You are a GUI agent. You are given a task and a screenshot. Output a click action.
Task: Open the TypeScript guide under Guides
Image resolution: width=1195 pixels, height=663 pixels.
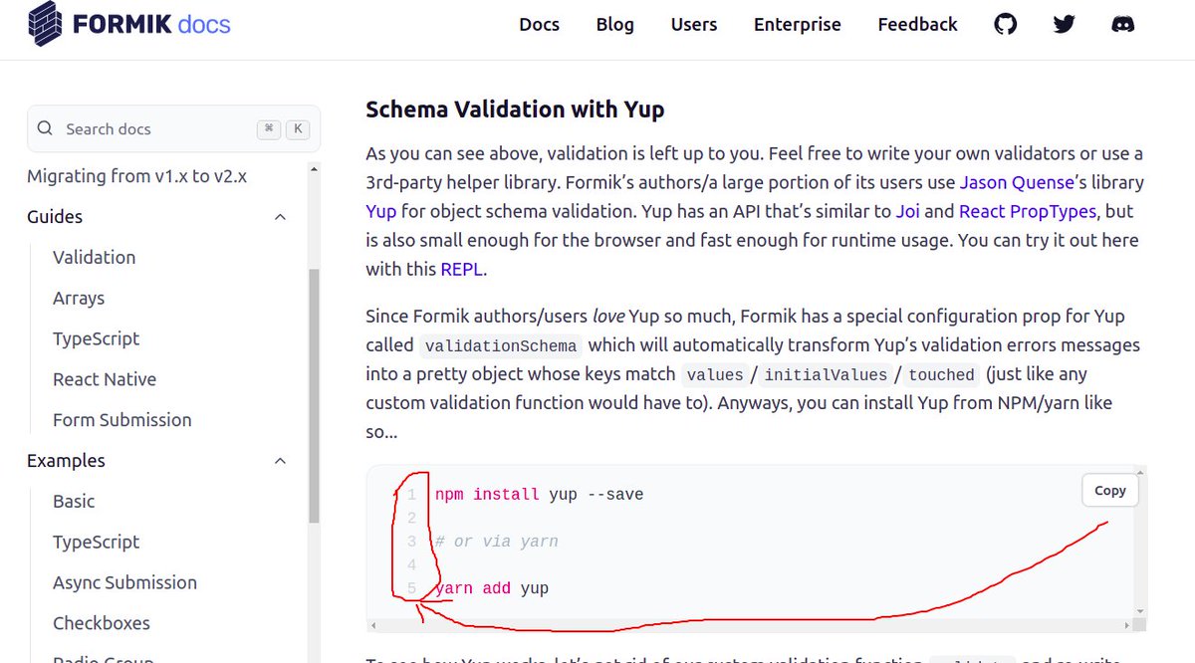point(96,338)
